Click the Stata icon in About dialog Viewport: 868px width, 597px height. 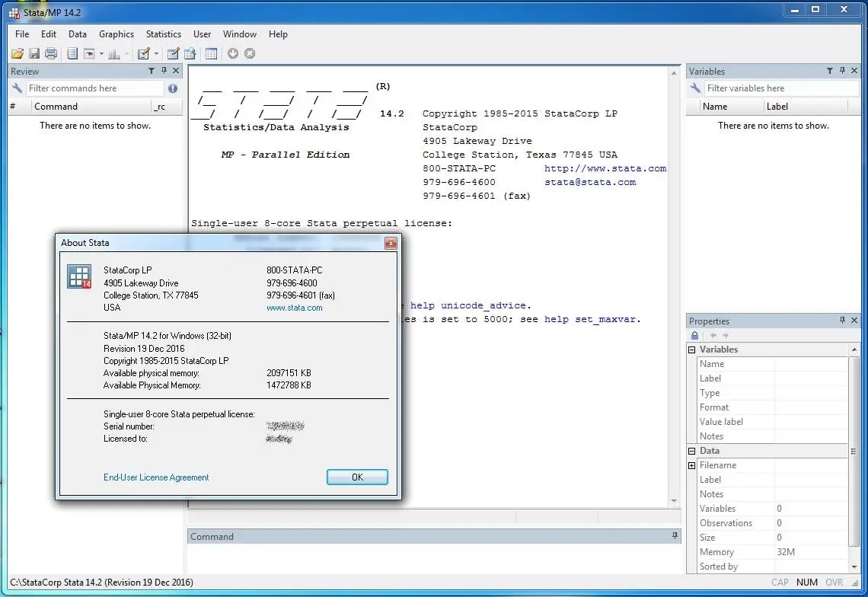(x=79, y=276)
